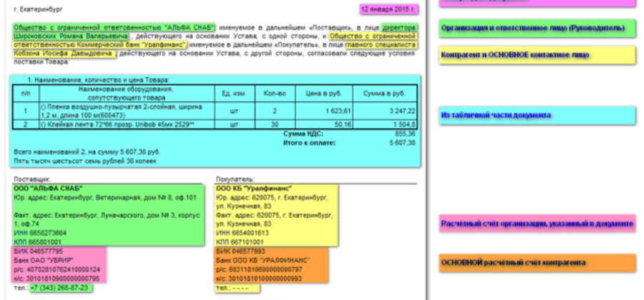Select the 'Клейкая лента 72*66 прозр. Unibob' item cell
This screenshot has width=644, height=300.
(127, 124)
